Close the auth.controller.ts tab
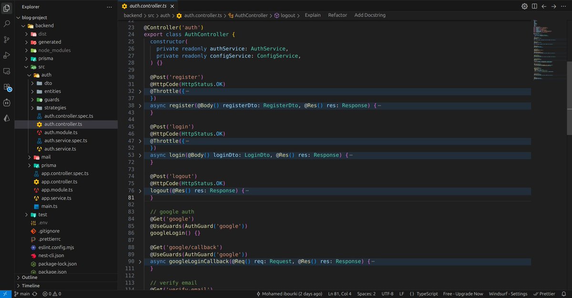The height and width of the screenshot is (298, 572). pyautogui.click(x=171, y=6)
